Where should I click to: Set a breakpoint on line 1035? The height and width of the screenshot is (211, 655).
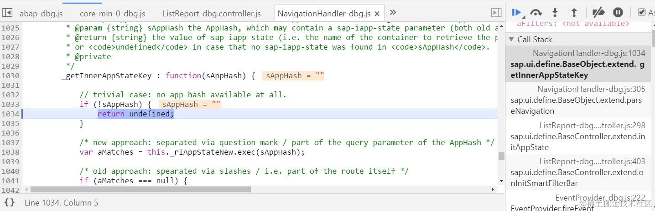tap(10, 124)
